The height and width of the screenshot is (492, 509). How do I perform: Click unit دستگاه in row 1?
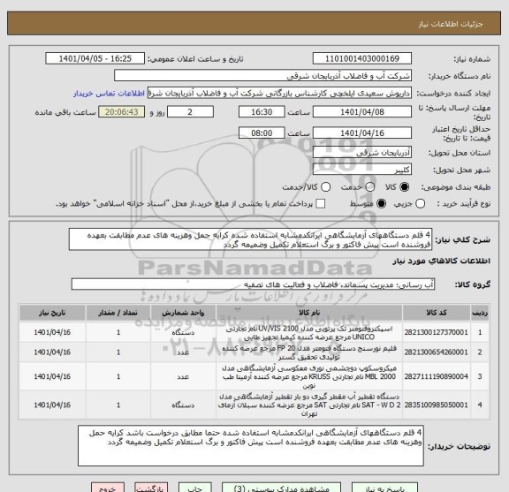(x=183, y=333)
